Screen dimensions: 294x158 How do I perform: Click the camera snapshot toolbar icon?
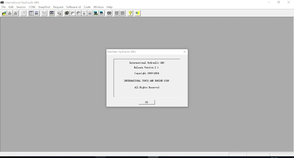67,13
